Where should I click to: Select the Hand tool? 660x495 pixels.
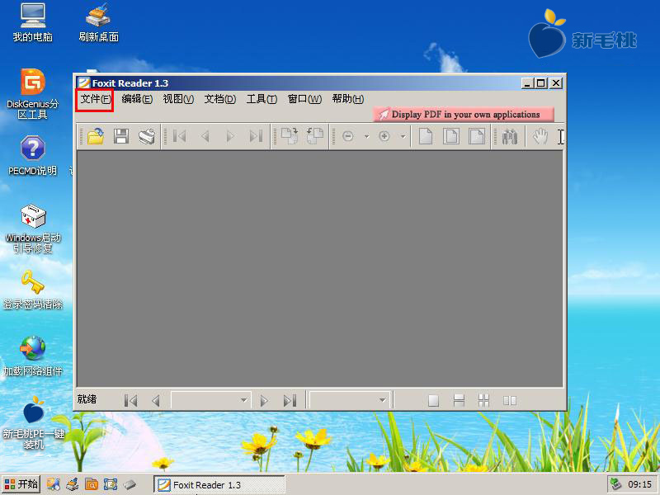540,136
